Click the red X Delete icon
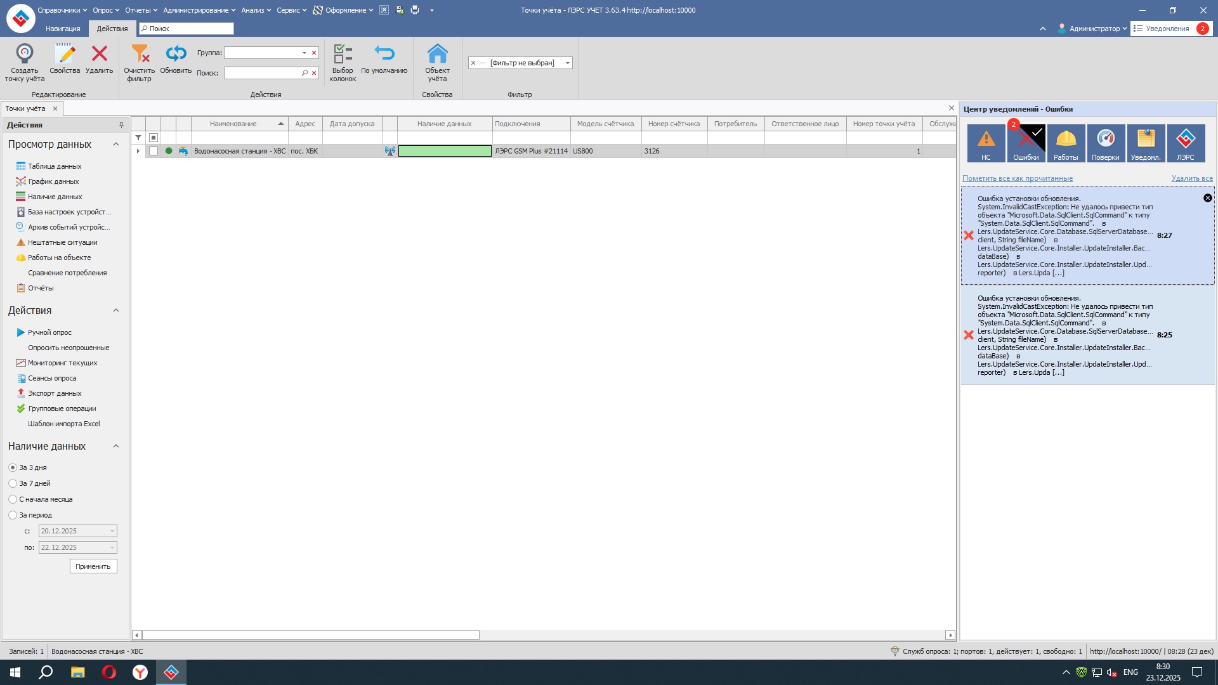The width and height of the screenshot is (1218, 685). (99, 53)
